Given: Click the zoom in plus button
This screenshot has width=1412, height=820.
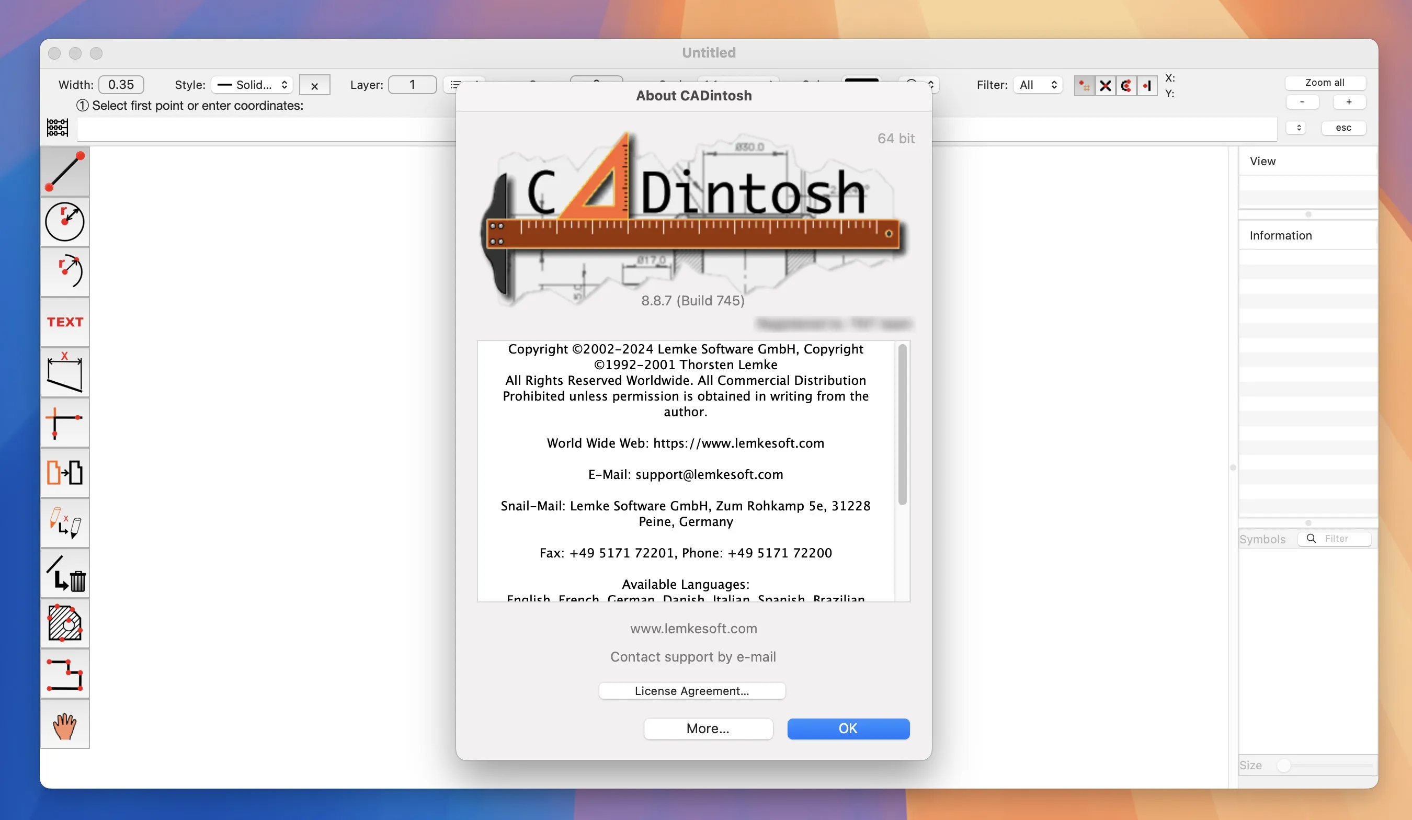Looking at the screenshot, I should pyautogui.click(x=1349, y=102).
